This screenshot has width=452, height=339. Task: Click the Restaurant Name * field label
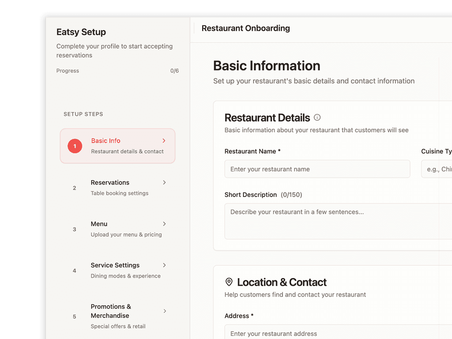(252, 151)
